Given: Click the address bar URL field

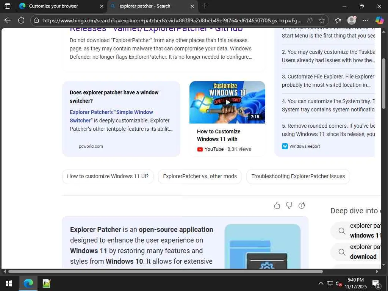Looking at the screenshot, I should [x=172, y=20].
